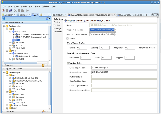Collapse the Physical Architecture panel

click(3, 22)
